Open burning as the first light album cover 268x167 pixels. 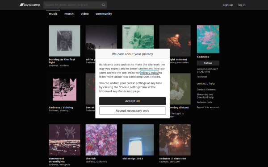65,41
